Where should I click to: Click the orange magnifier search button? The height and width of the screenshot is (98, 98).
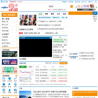pos(72,7)
